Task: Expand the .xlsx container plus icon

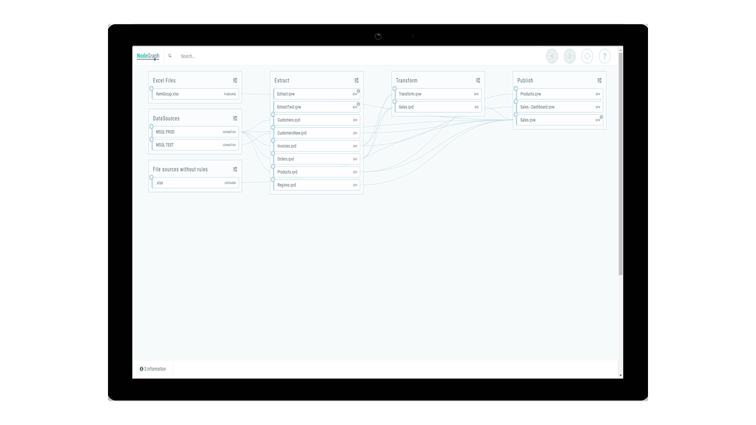Action: [152, 177]
